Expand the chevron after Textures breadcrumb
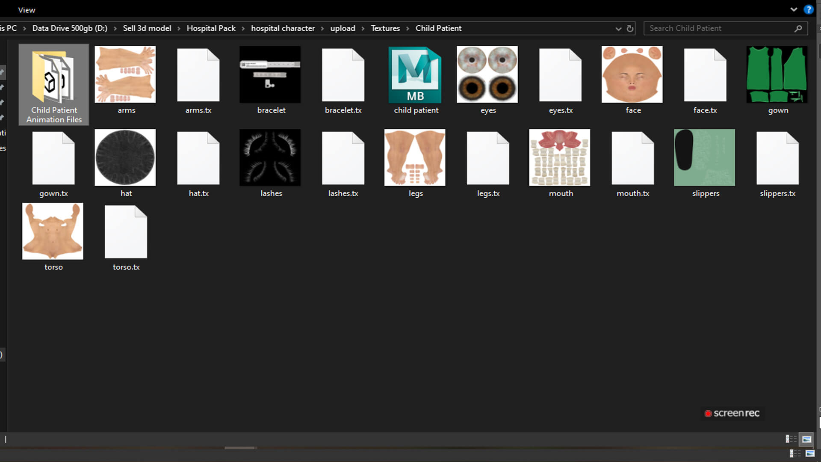The width and height of the screenshot is (821, 462). [x=408, y=29]
